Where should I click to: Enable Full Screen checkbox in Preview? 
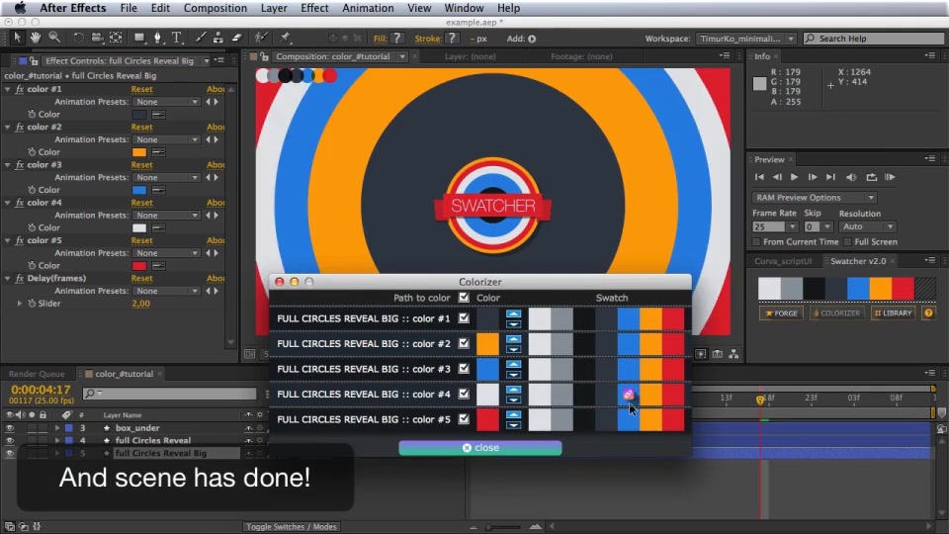(x=847, y=241)
